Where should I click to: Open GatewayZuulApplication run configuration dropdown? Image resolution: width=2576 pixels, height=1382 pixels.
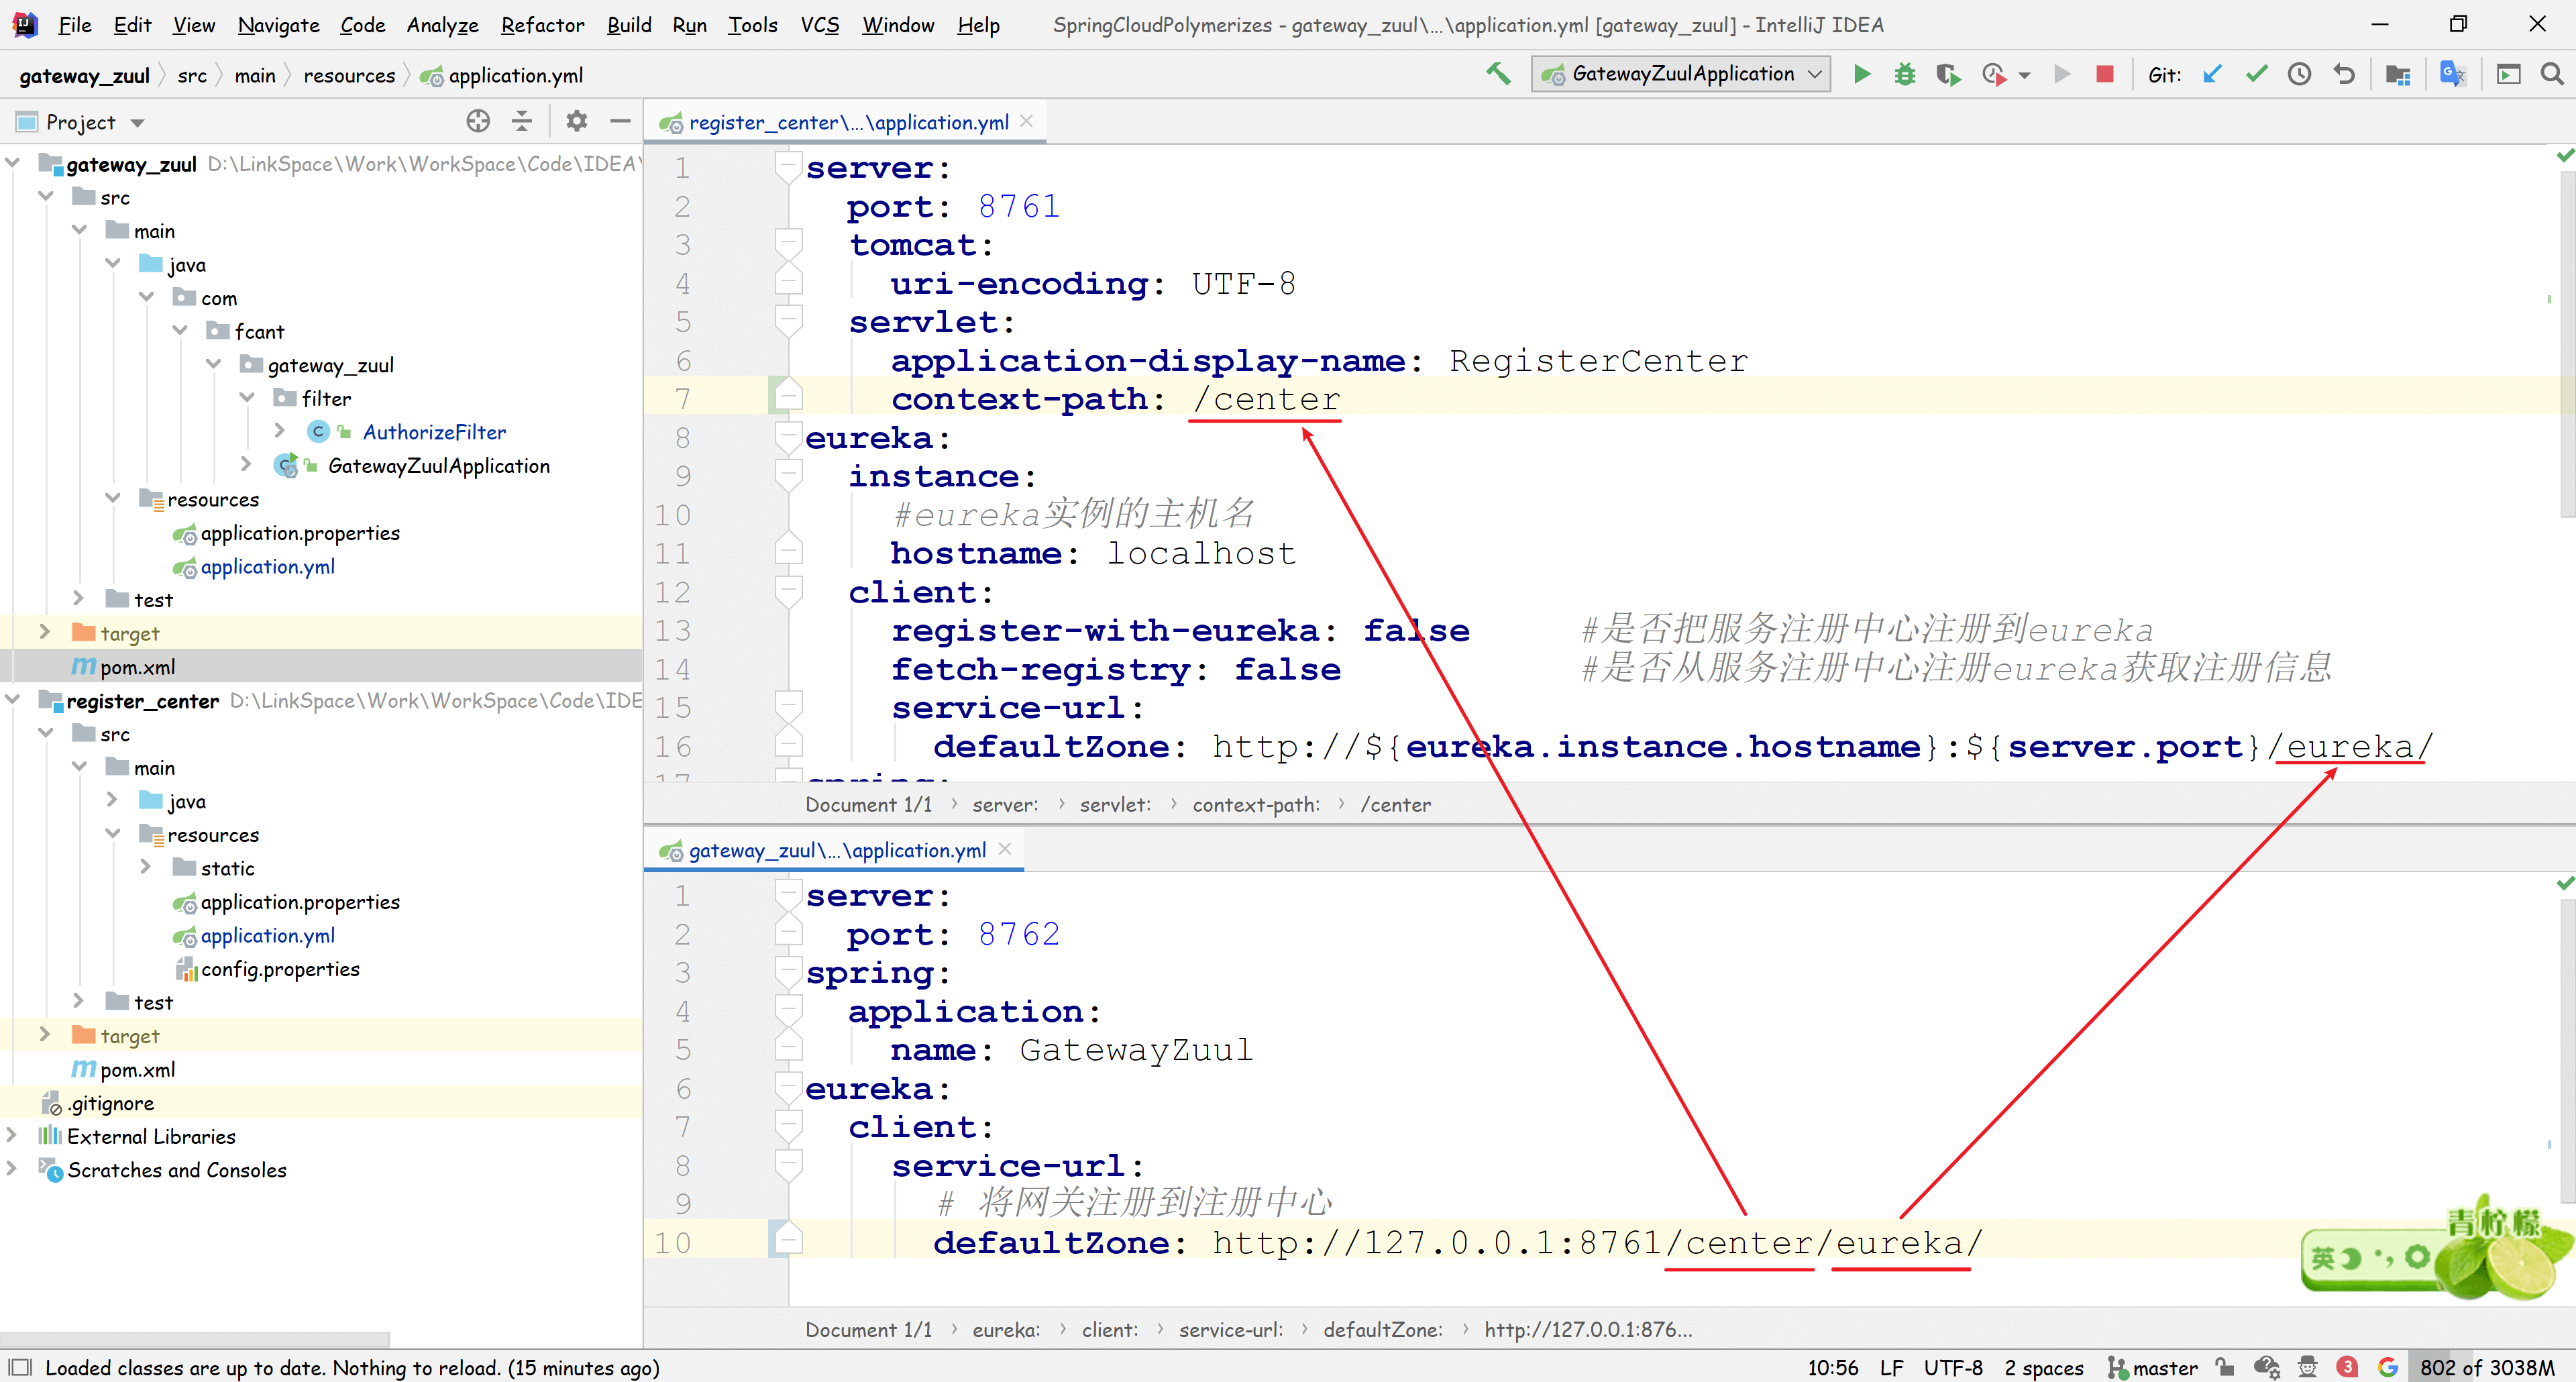point(1681,74)
